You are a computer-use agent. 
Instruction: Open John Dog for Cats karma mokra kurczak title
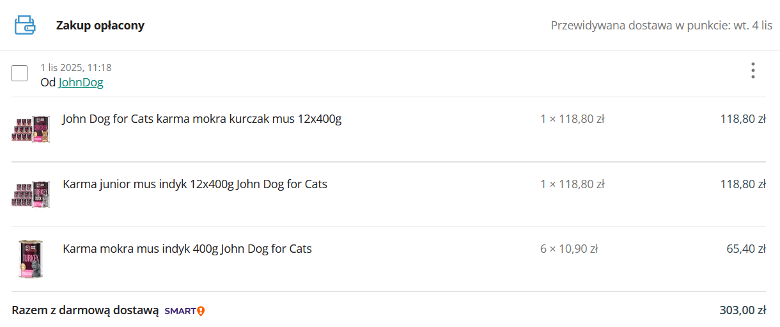202,119
